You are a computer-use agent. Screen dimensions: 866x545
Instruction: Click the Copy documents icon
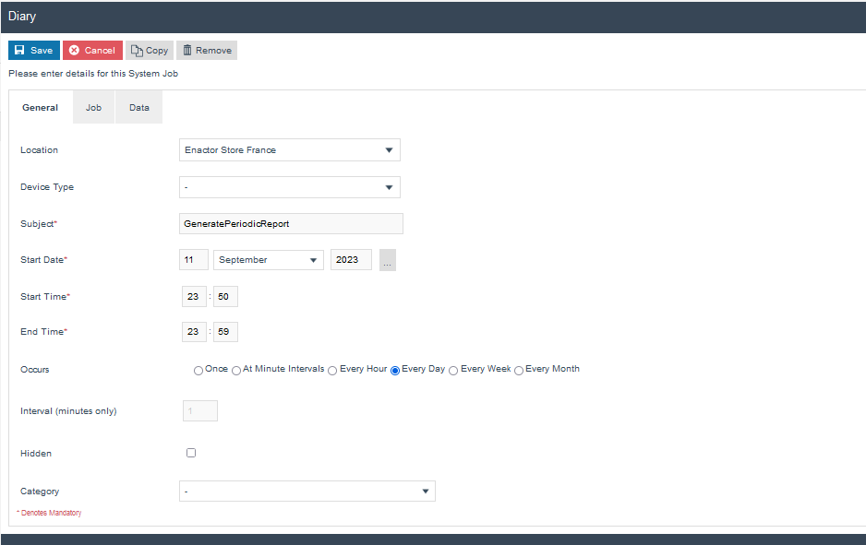[137, 51]
